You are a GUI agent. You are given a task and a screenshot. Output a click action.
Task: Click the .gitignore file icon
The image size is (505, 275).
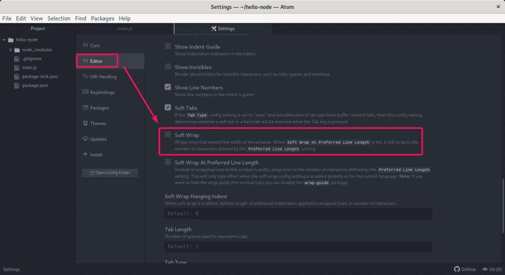tap(17, 59)
